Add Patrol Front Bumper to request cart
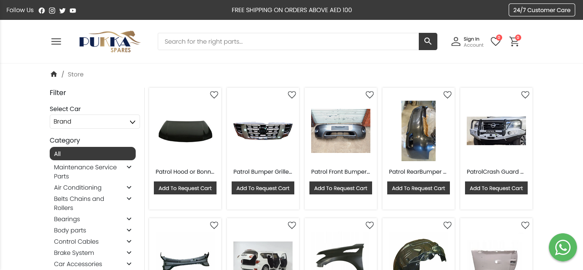The width and height of the screenshot is (583, 270). (341, 188)
